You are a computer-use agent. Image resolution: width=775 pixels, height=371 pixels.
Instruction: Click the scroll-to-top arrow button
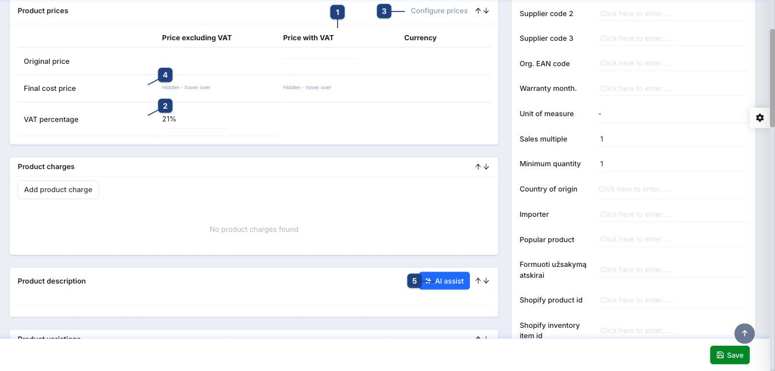click(x=744, y=333)
